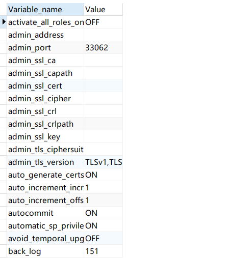Select the admin_tls_version value TLSv1,TLS
227x258 pixels.
(103, 162)
